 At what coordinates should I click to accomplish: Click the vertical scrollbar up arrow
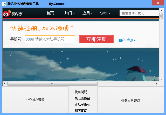pyautogui.click(x=161, y=11)
